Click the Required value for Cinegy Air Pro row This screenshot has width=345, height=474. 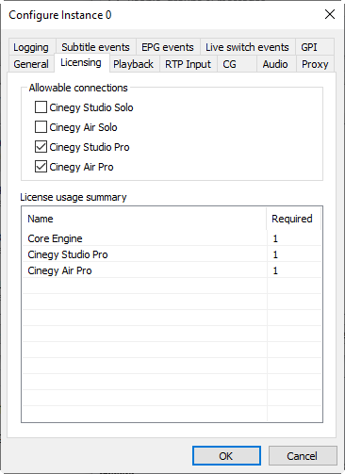point(275,270)
